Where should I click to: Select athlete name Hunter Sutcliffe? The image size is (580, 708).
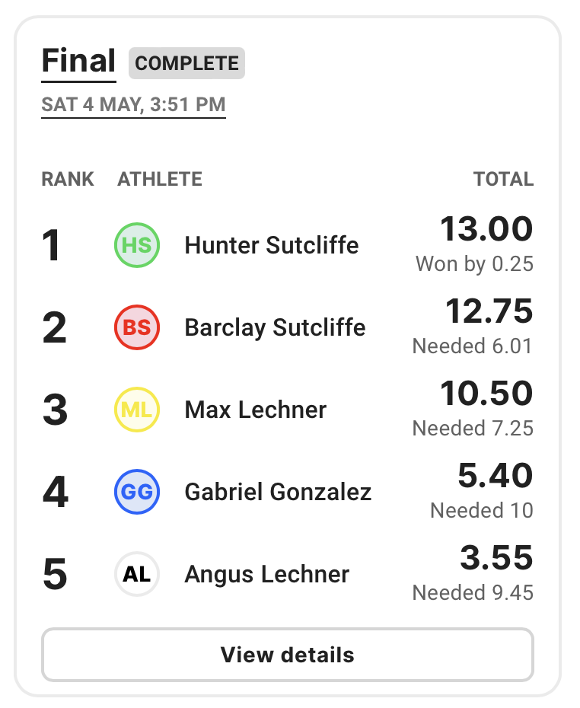272,245
